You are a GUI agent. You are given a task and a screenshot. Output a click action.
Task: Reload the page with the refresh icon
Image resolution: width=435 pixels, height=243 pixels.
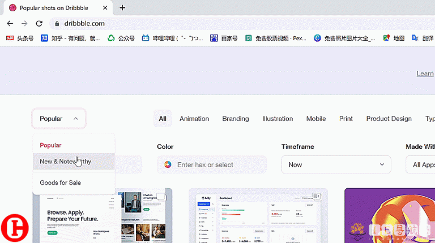tap(39, 24)
